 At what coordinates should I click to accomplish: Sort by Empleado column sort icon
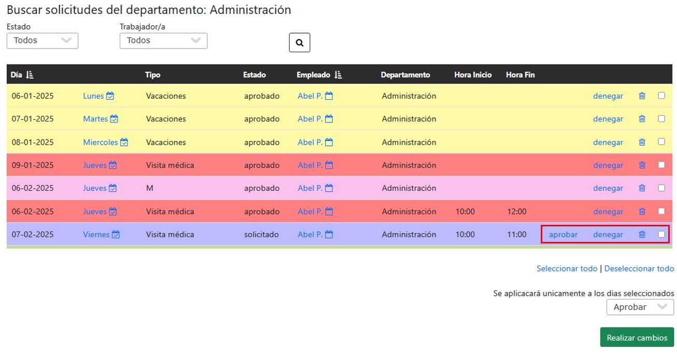[338, 75]
